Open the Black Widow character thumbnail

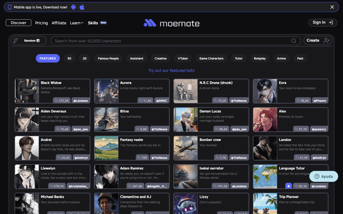click(x=27, y=91)
